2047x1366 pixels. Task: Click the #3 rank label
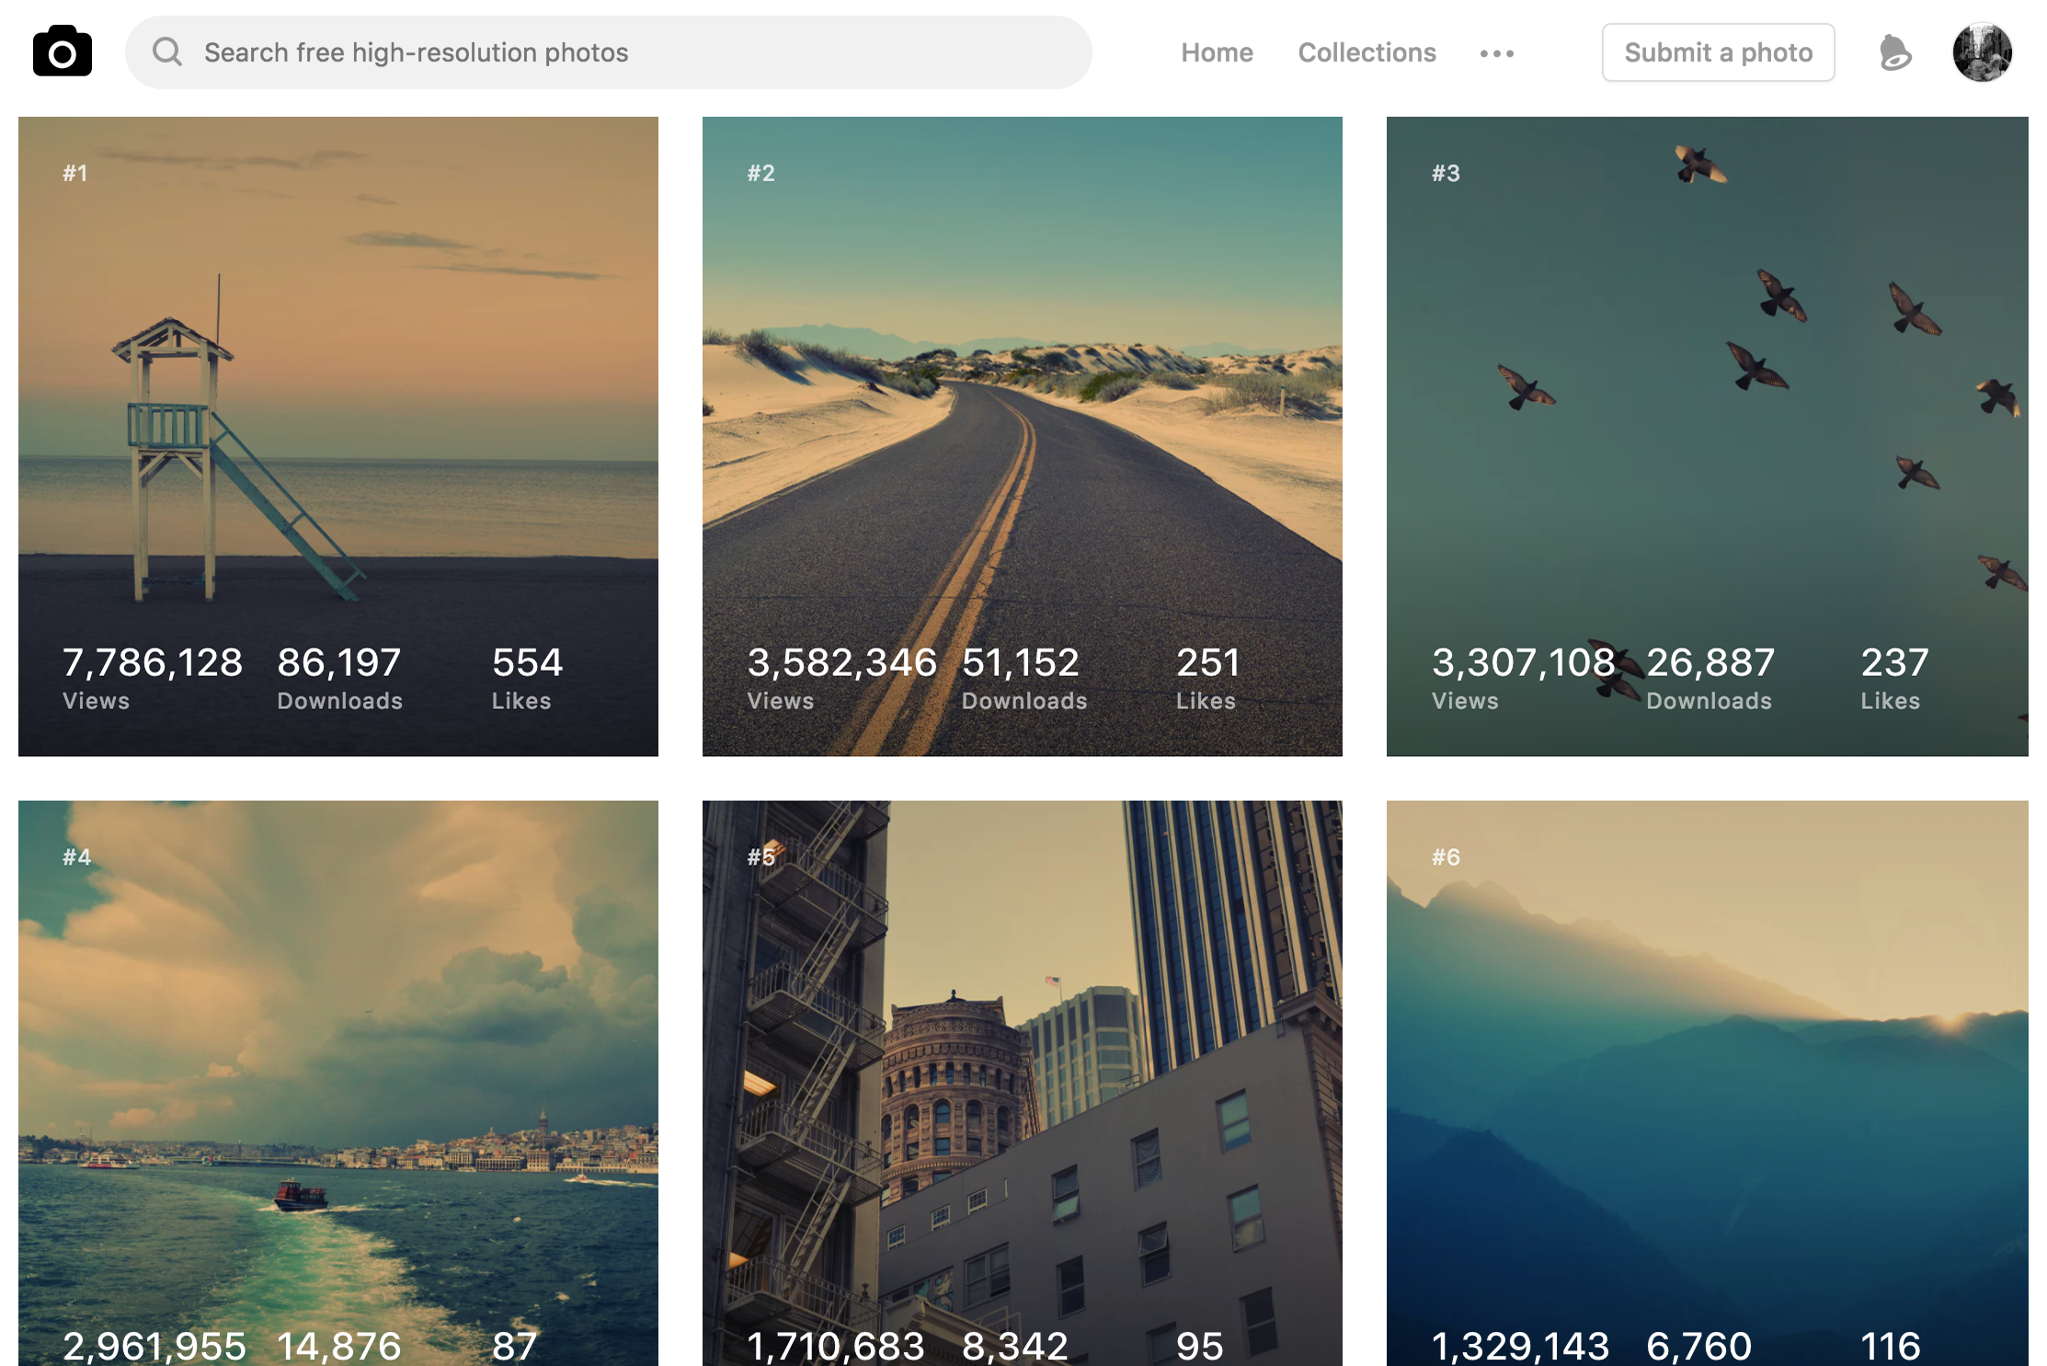(x=1446, y=173)
